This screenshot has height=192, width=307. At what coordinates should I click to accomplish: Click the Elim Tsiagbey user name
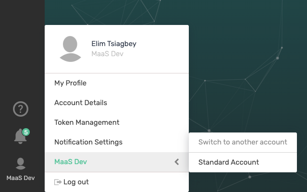(114, 44)
